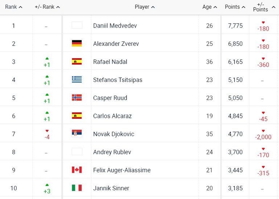
Task: Click the Spanish flag next to Carlos Alcaraz
Action: 77,115
